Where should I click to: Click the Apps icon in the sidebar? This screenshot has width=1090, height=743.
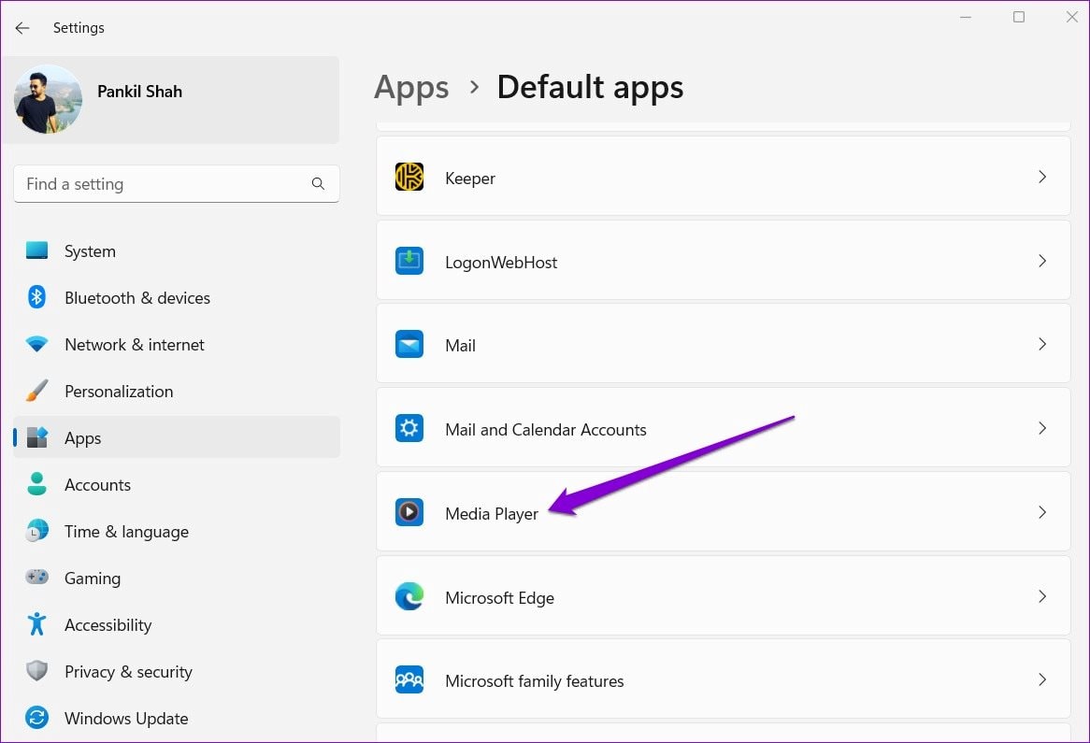click(x=36, y=437)
